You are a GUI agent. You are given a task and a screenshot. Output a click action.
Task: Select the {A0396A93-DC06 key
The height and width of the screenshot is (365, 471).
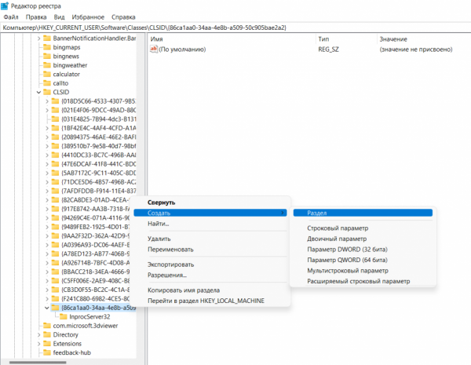point(96,245)
